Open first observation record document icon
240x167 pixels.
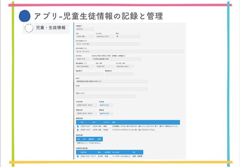click(x=78, y=126)
